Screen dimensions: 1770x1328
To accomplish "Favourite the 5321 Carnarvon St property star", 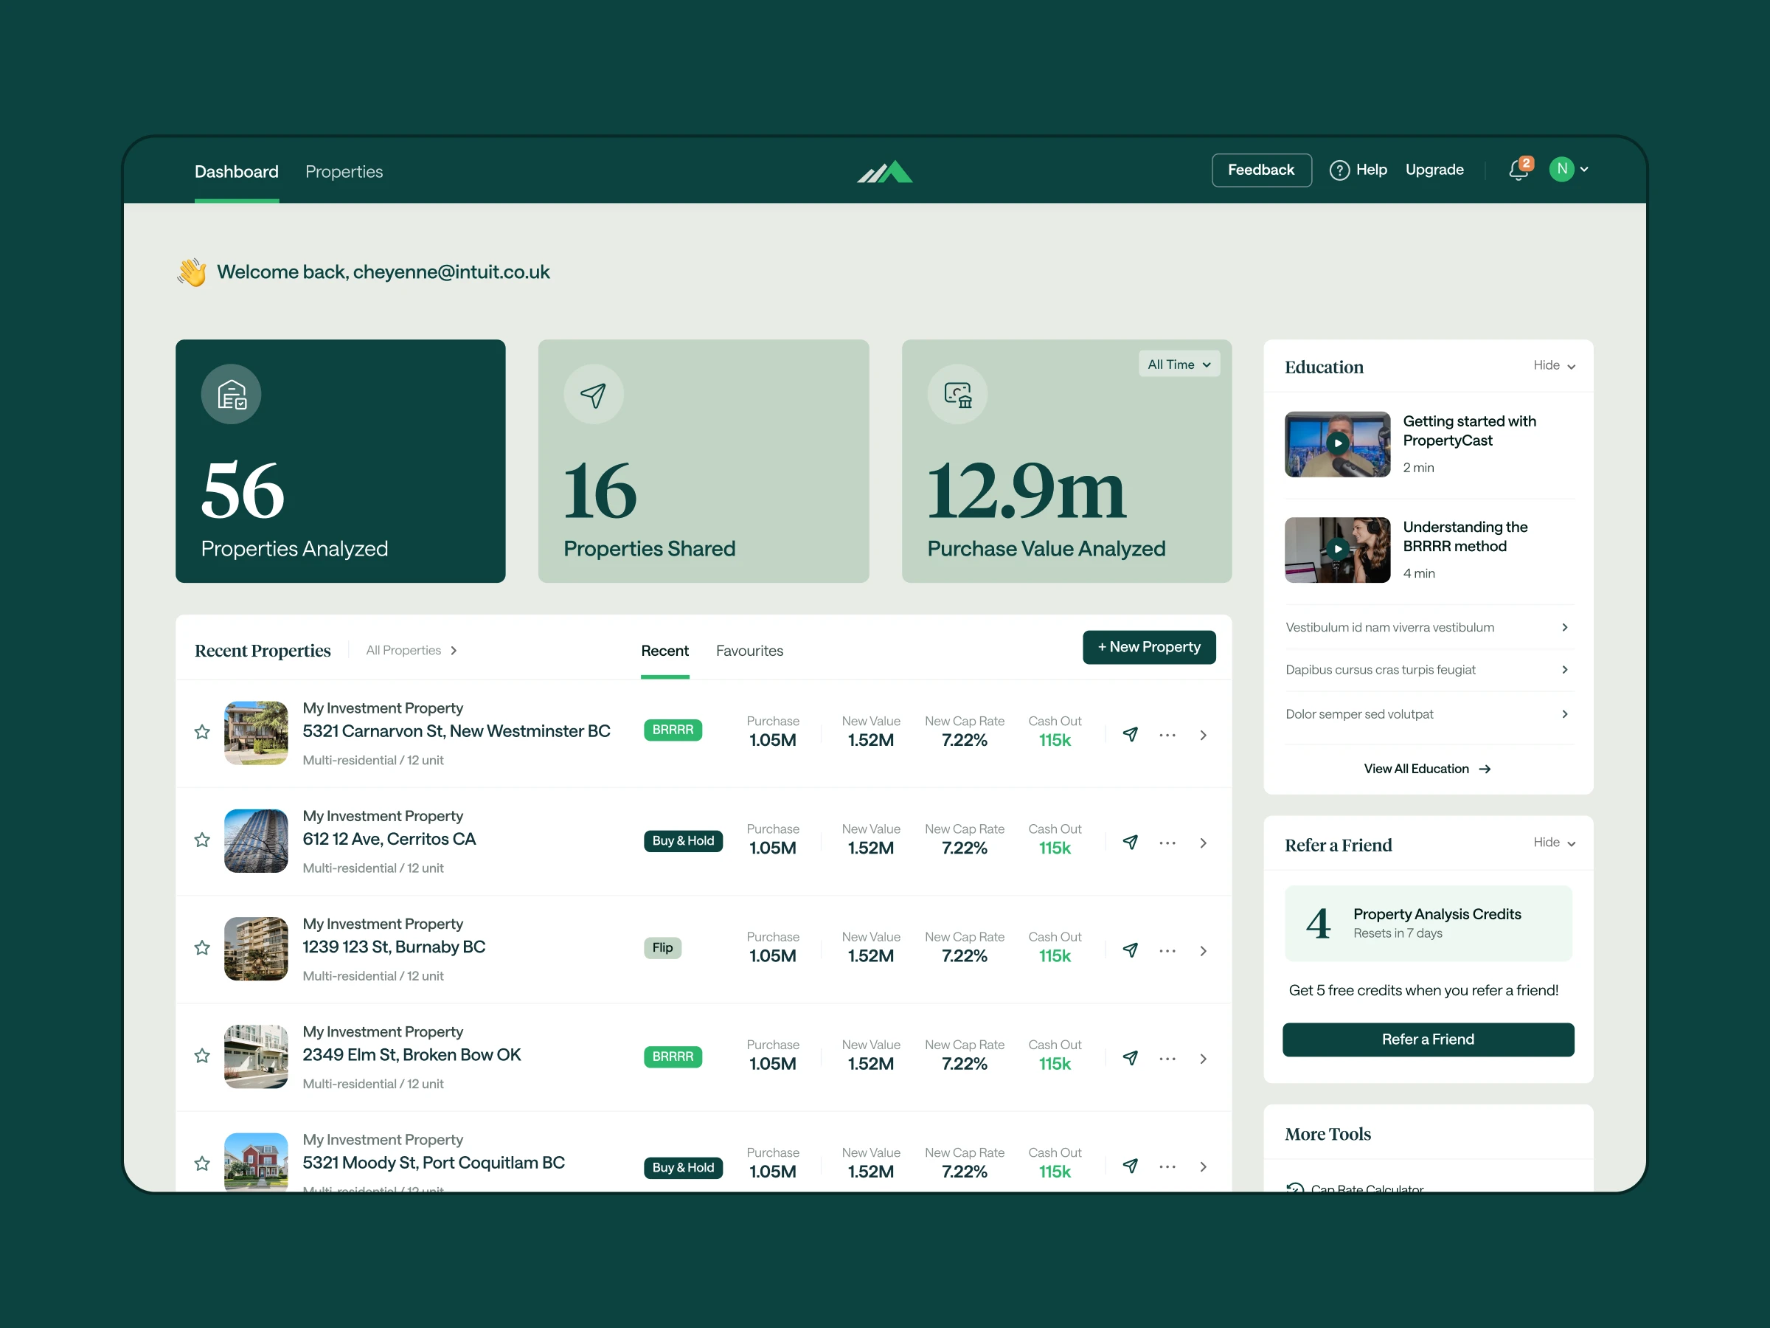I will point(203,733).
